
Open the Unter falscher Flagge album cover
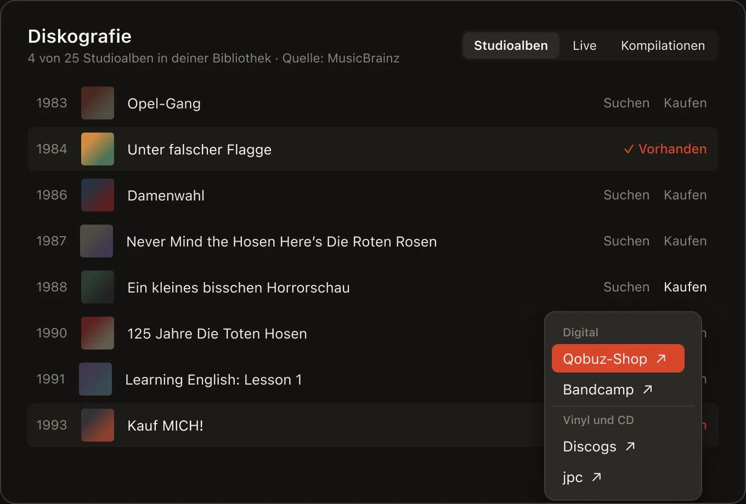click(x=98, y=149)
